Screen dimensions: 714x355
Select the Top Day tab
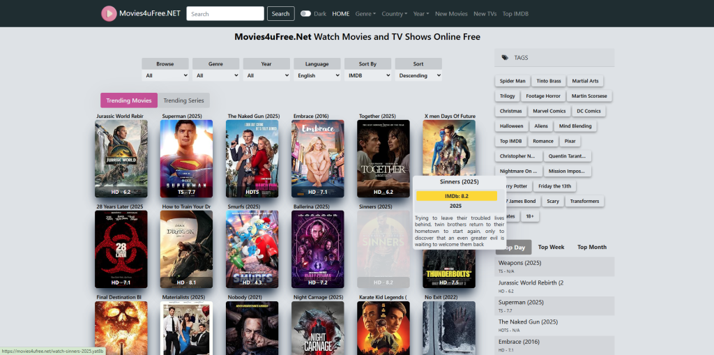(x=513, y=247)
